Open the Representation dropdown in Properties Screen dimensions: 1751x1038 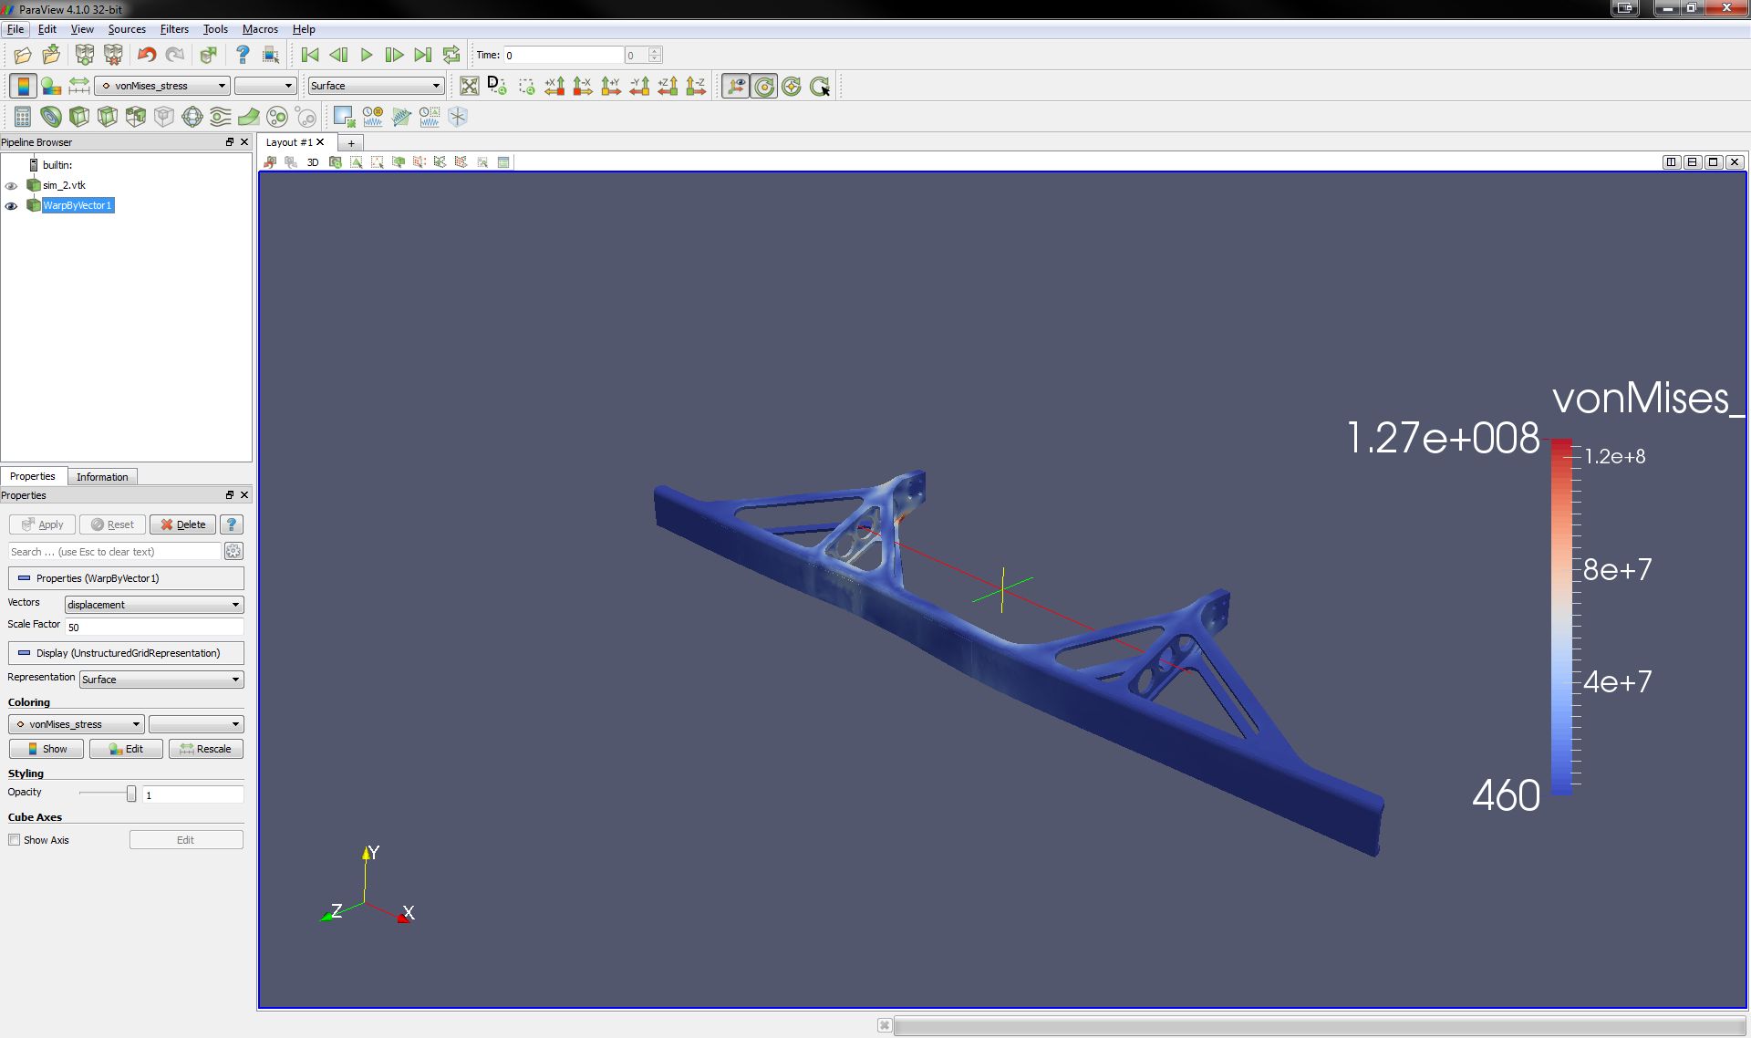click(x=161, y=680)
